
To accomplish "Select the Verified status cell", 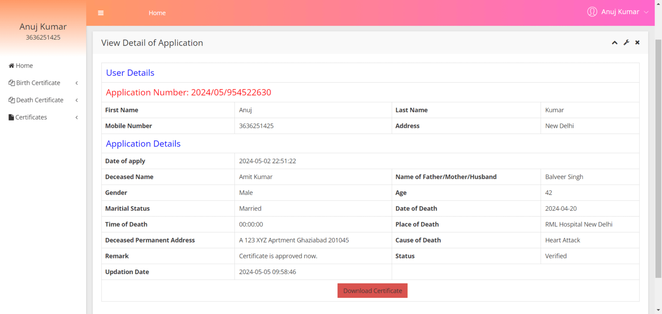I will [556, 256].
